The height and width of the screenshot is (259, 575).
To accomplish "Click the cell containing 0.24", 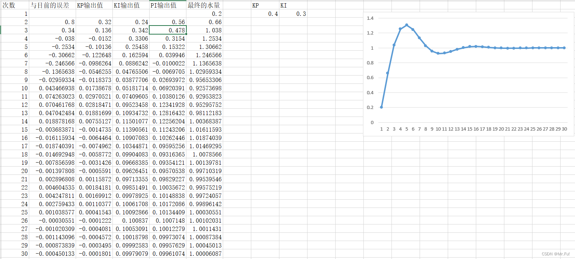I will point(131,22).
